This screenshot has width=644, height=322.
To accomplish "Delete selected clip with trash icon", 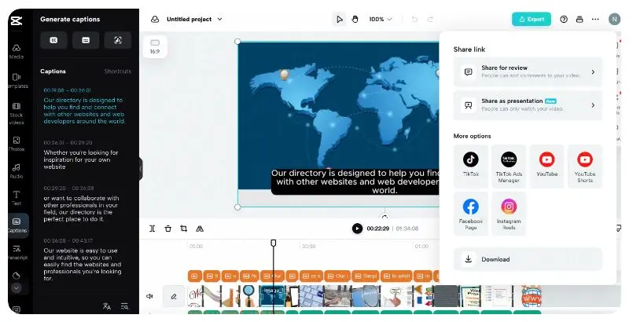I will tap(167, 229).
